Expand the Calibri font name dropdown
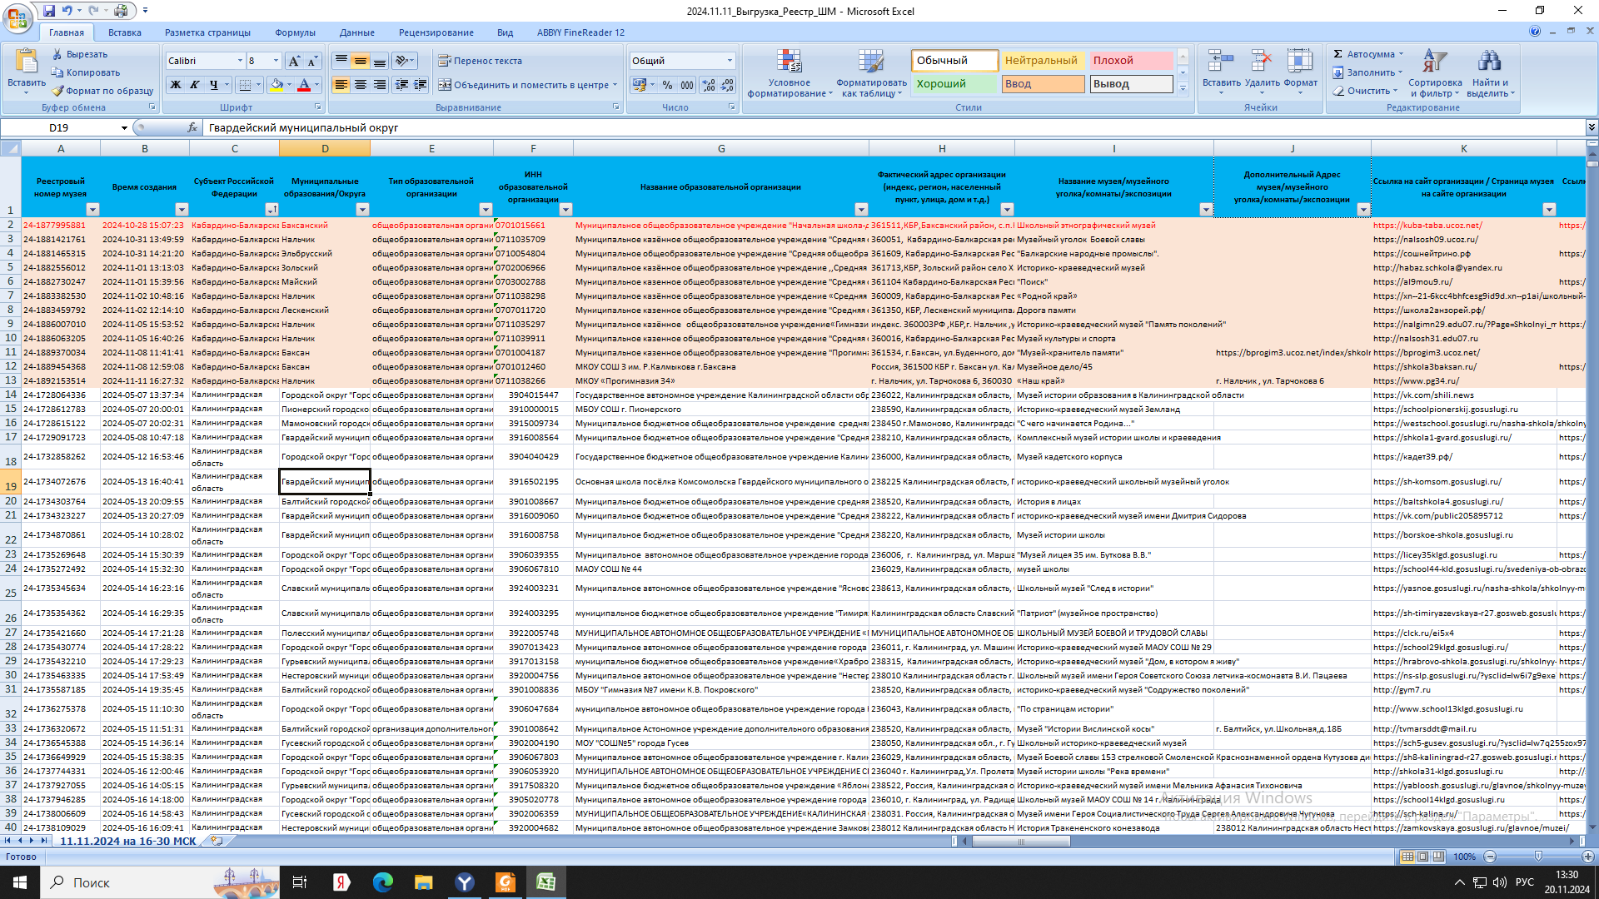Viewport: 1599px width, 899px height. (x=241, y=61)
